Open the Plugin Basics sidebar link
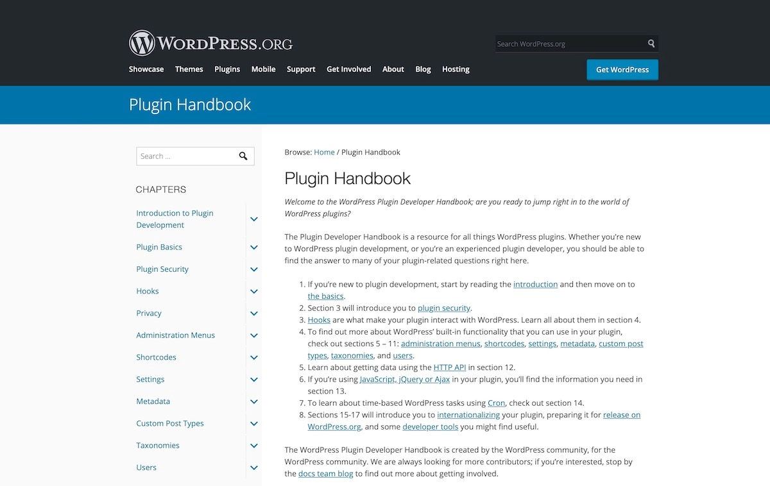770x486 pixels. [x=159, y=247]
